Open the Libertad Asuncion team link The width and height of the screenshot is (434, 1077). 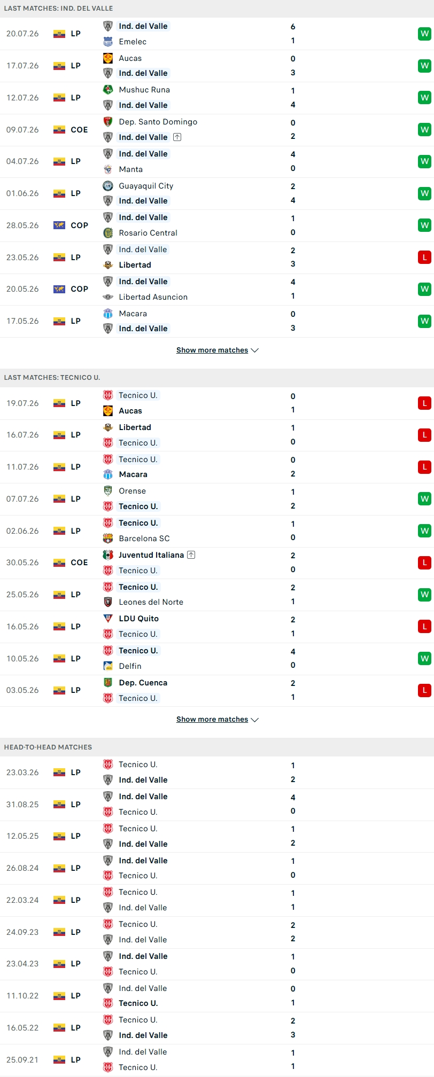pyautogui.click(x=153, y=297)
